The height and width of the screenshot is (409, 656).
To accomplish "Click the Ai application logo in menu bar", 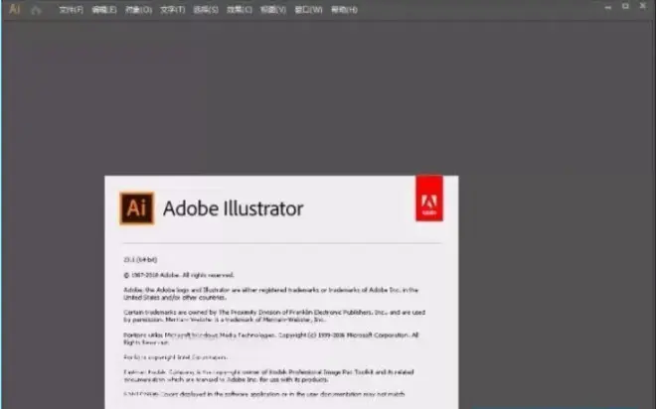I will [x=15, y=9].
